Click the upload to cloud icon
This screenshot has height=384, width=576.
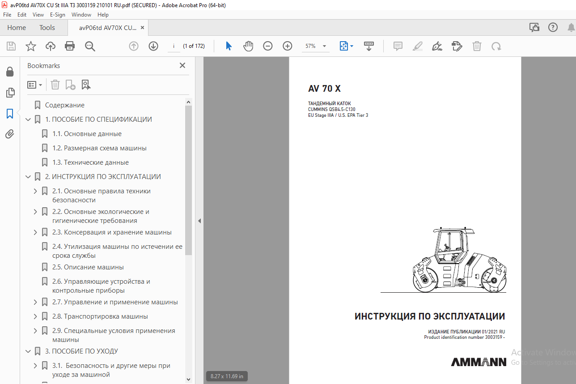click(x=50, y=46)
